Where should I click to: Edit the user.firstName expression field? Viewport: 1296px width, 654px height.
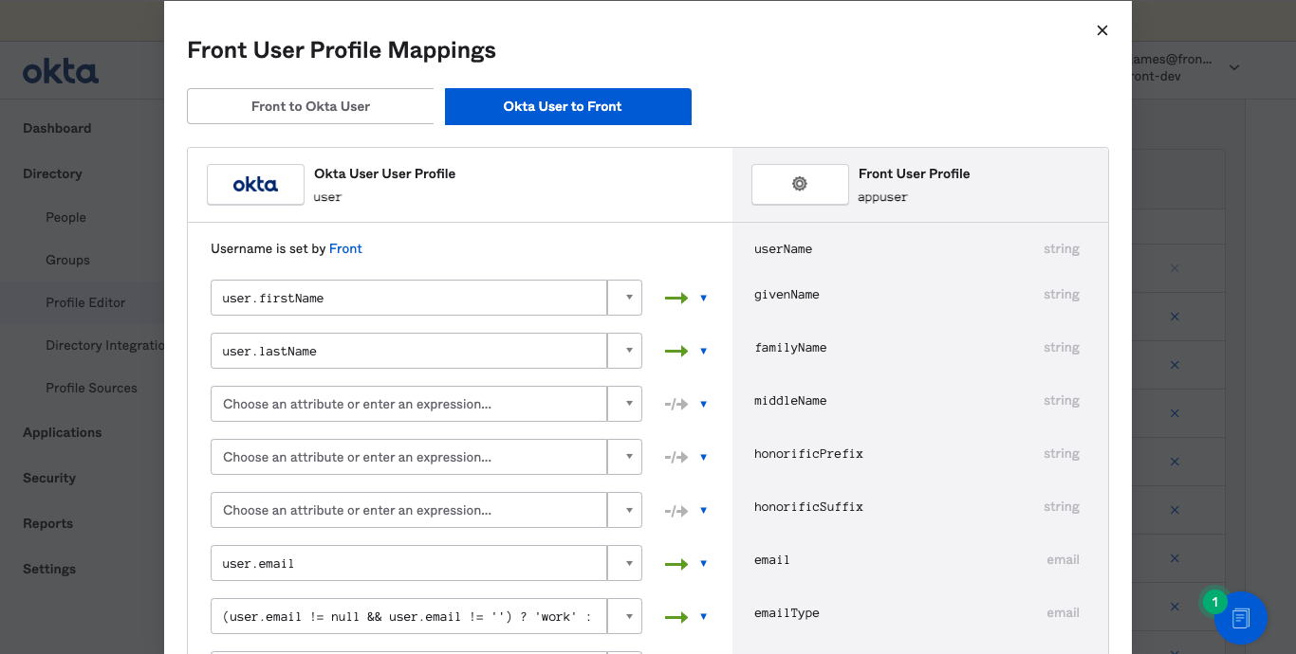tap(409, 298)
